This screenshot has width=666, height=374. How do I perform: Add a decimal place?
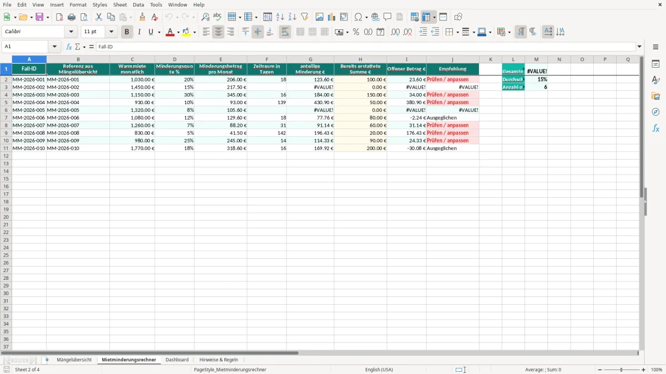coord(395,32)
